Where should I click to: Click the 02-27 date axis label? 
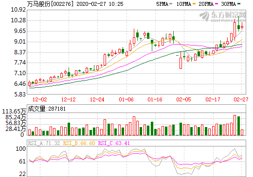click(241, 99)
